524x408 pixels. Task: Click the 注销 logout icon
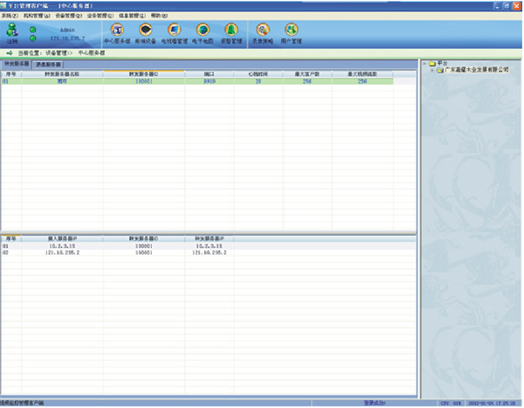[11, 34]
